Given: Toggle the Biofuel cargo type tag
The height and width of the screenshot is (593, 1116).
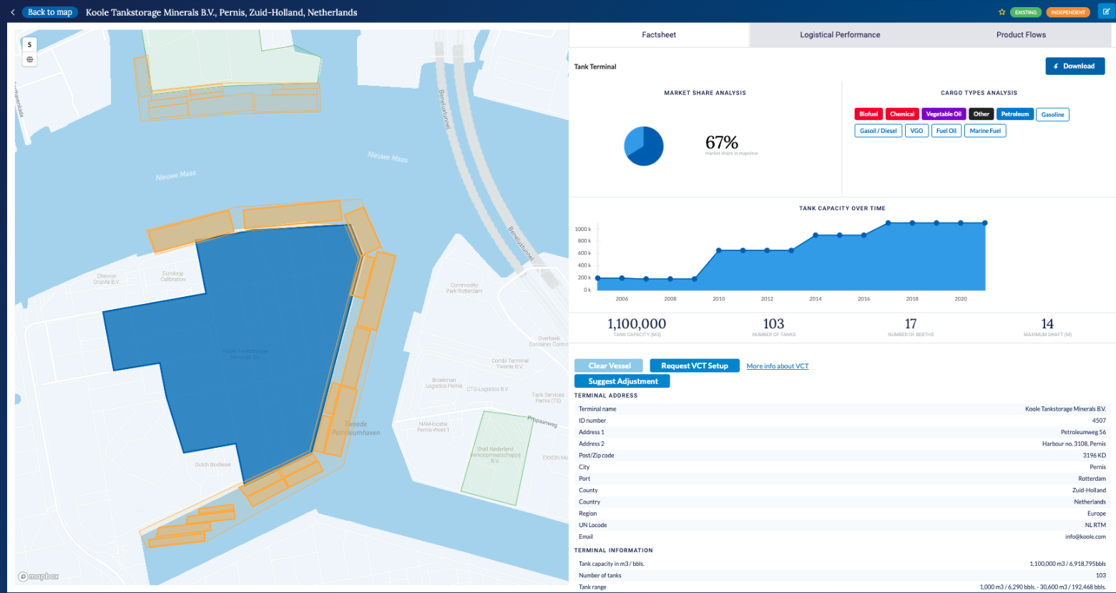Looking at the screenshot, I should [868, 114].
